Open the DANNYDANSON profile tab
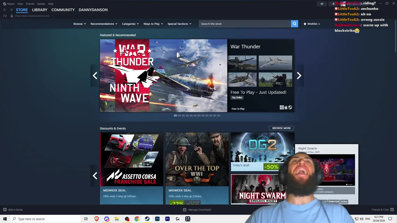397x223 pixels. pyautogui.click(x=93, y=10)
